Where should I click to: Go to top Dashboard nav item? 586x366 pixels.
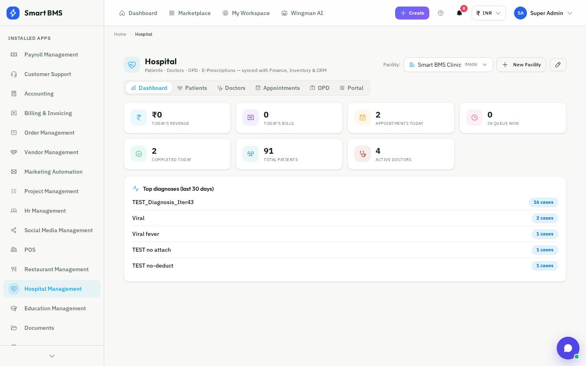click(x=138, y=13)
